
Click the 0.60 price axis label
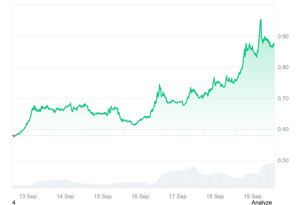[x=283, y=130]
